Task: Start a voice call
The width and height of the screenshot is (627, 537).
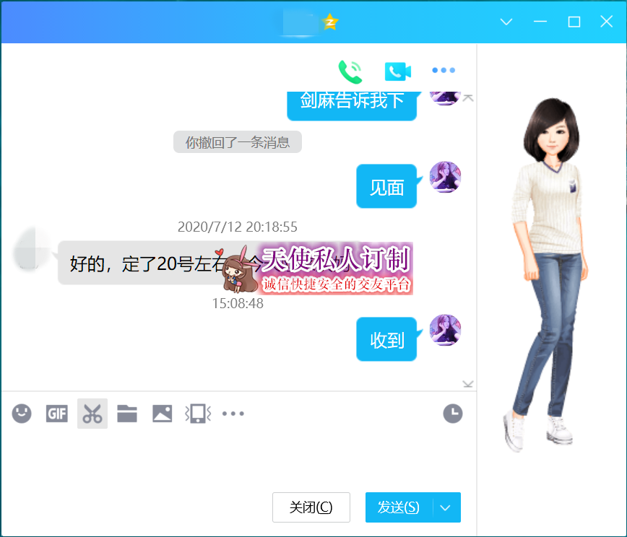Action: (x=350, y=71)
